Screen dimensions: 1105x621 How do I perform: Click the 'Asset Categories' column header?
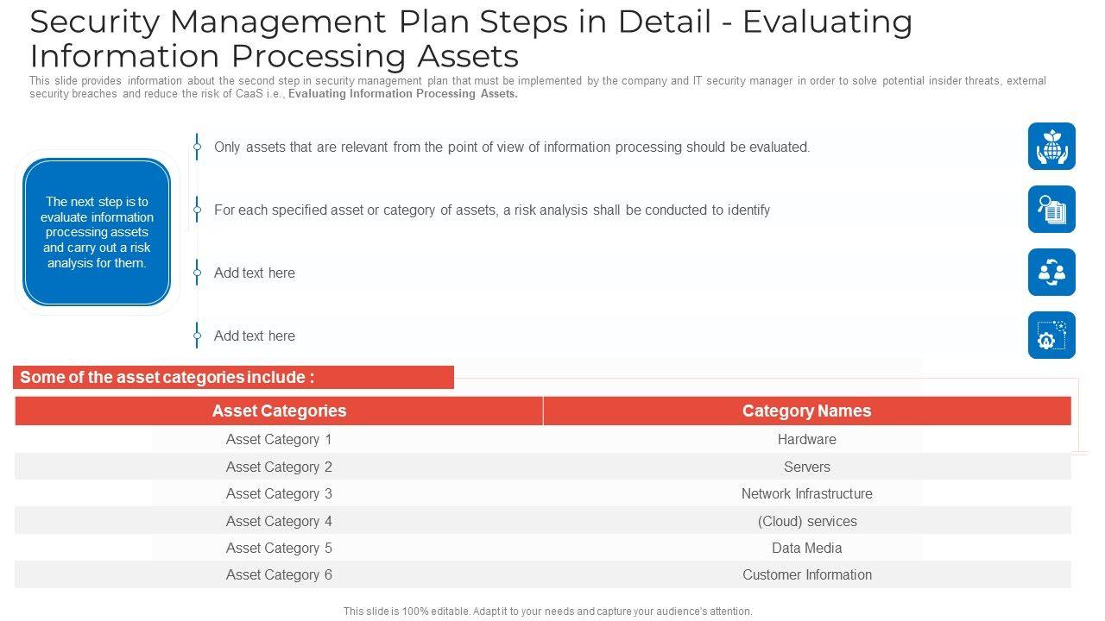pos(279,411)
